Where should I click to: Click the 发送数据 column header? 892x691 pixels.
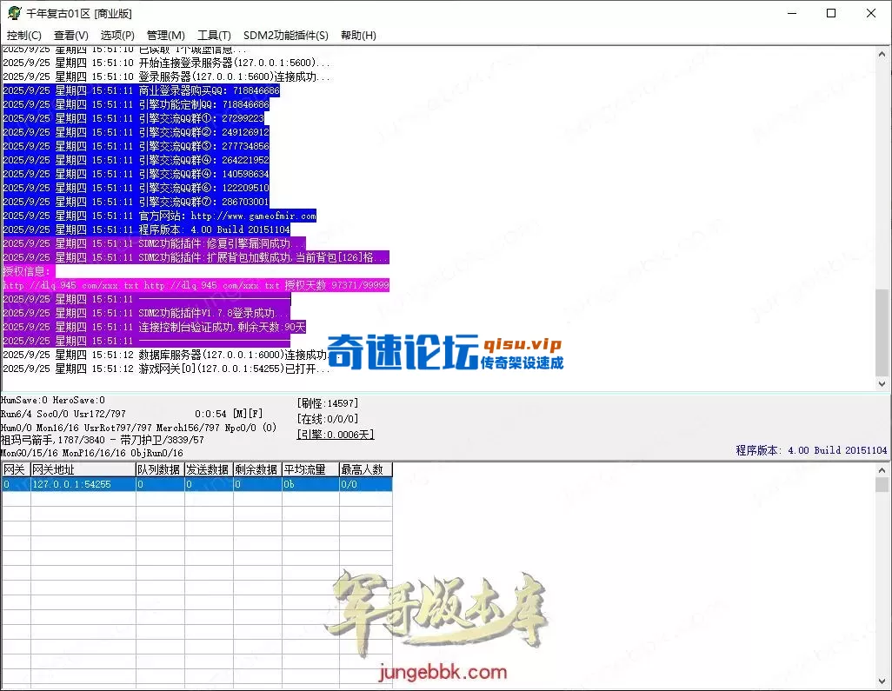point(209,469)
